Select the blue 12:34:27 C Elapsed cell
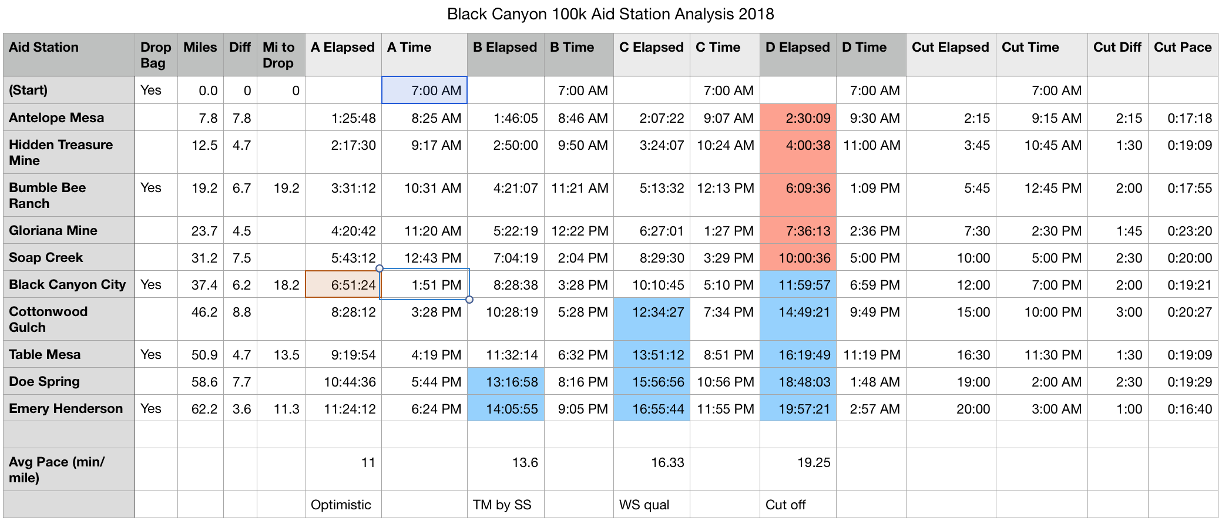 pyautogui.click(x=652, y=312)
